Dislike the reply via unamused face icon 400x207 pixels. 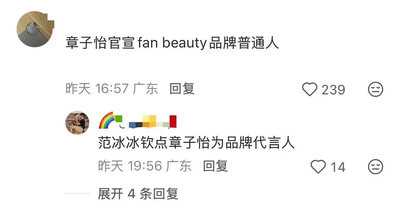click(x=376, y=167)
